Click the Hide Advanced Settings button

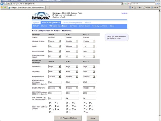pyautogui.click(x=68, y=118)
